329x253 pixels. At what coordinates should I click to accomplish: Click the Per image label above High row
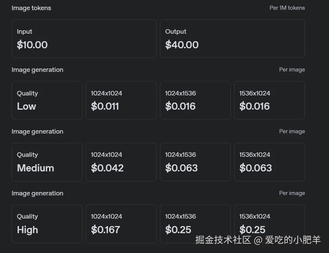click(x=292, y=193)
